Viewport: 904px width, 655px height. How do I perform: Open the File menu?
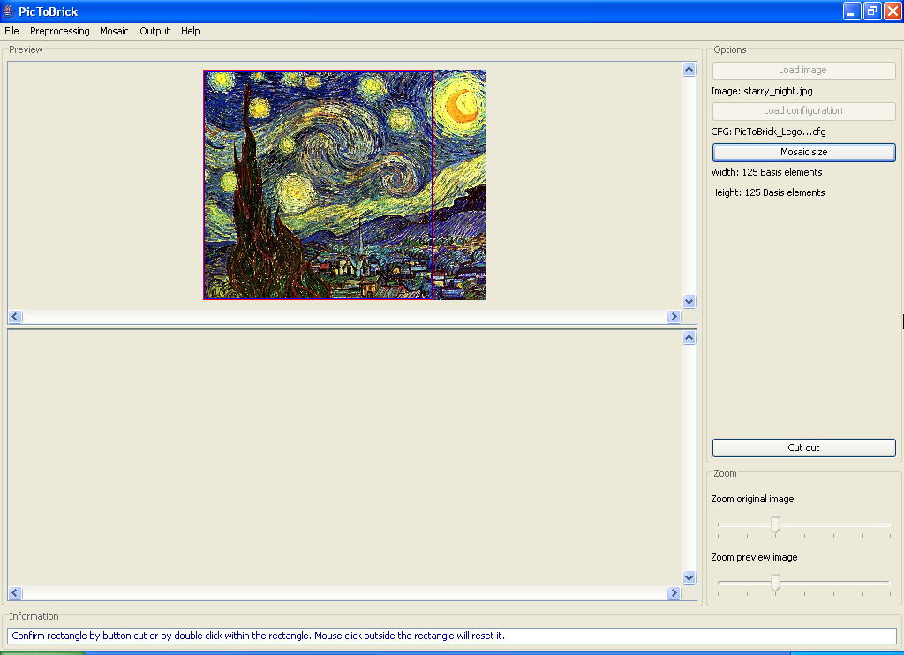tap(11, 31)
